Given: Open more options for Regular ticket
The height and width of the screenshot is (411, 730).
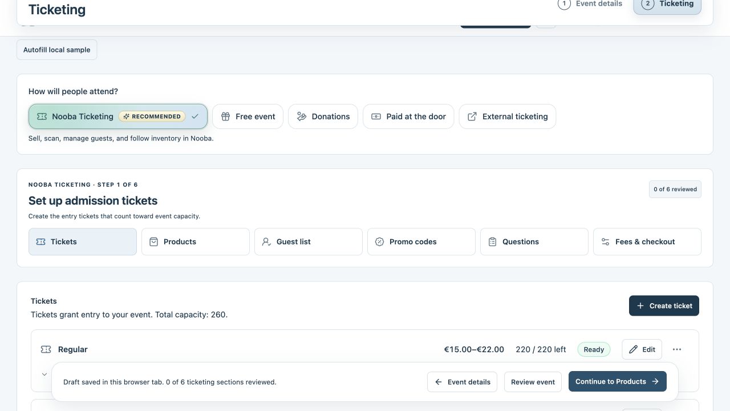Looking at the screenshot, I should [x=677, y=349].
